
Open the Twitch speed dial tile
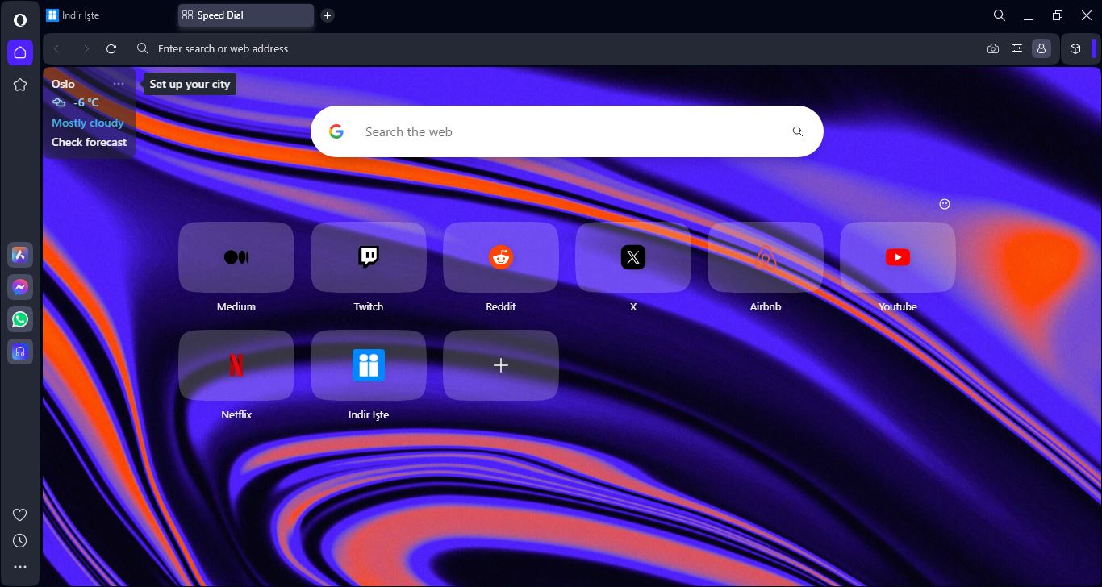pyautogui.click(x=369, y=257)
